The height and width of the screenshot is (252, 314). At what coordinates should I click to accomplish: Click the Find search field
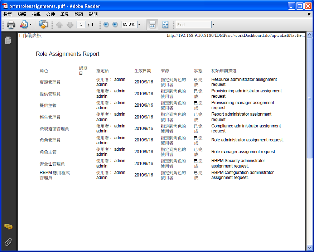193,25
